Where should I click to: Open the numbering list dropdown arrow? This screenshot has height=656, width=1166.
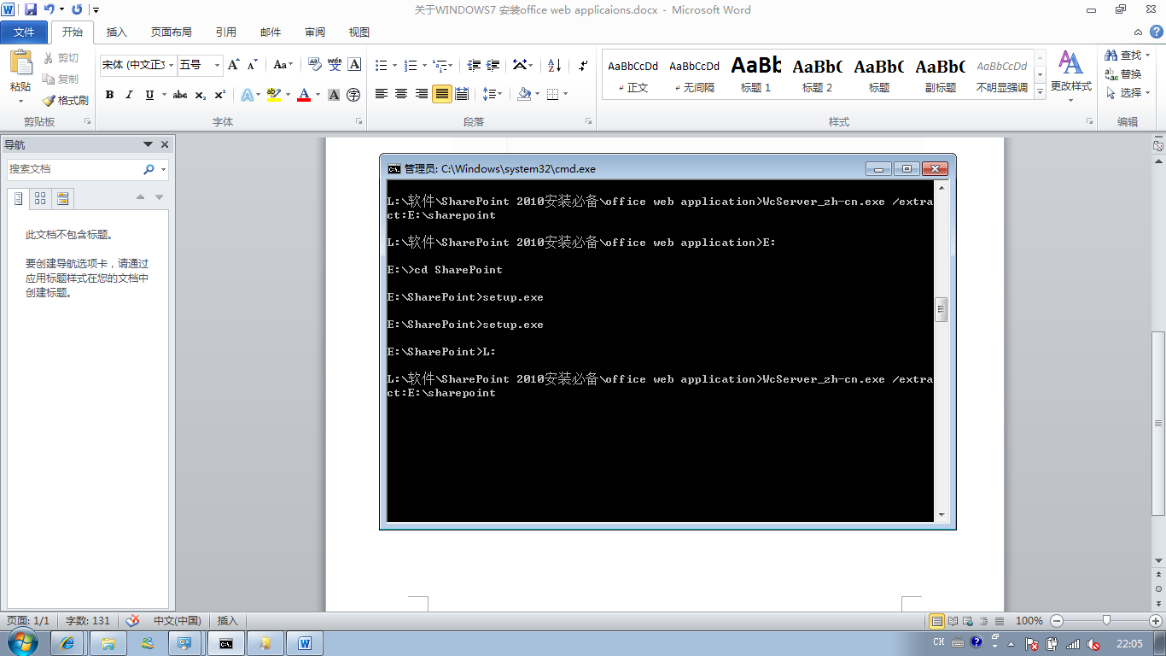click(x=423, y=65)
